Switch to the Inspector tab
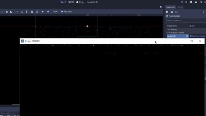The image size is (206, 116). coord(170,7)
